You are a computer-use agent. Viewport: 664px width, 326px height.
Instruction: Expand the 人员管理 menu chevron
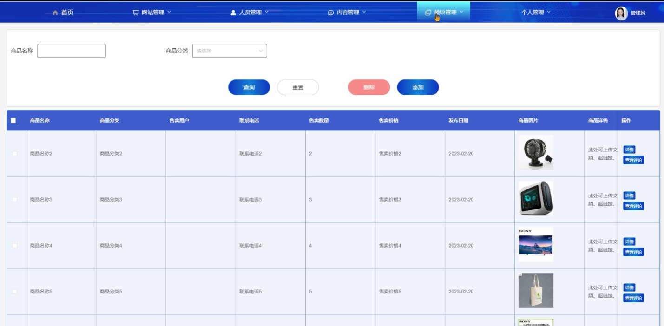[x=266, y=12]
